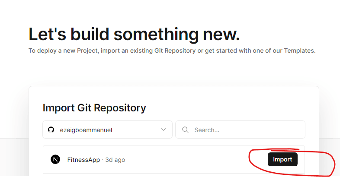340x177 pixels.
Task: Click the "Import Git Repository" heading
Action: pos(94,107)
